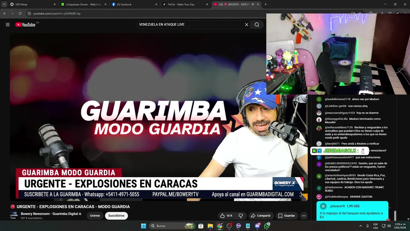
Task: Open Bowery Newsroom - Guarimba Digital channel
Action: [49, 214]
